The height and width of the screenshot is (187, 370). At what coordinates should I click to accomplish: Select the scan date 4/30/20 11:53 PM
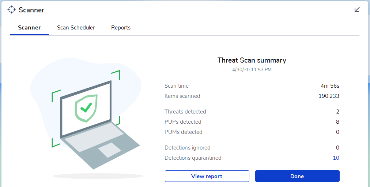[252, 69]
